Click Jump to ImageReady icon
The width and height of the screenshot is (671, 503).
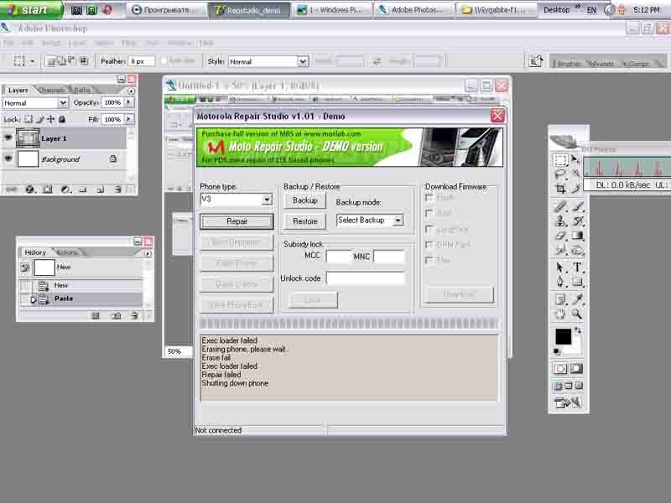[x=568, y=402]
